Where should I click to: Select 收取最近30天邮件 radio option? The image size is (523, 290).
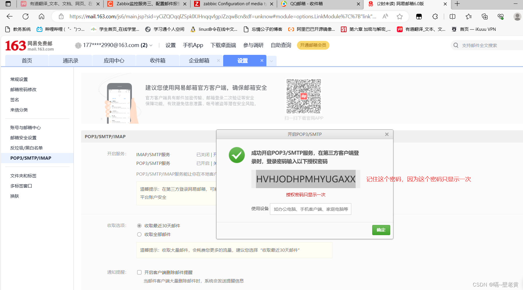[x=139, y=226]
